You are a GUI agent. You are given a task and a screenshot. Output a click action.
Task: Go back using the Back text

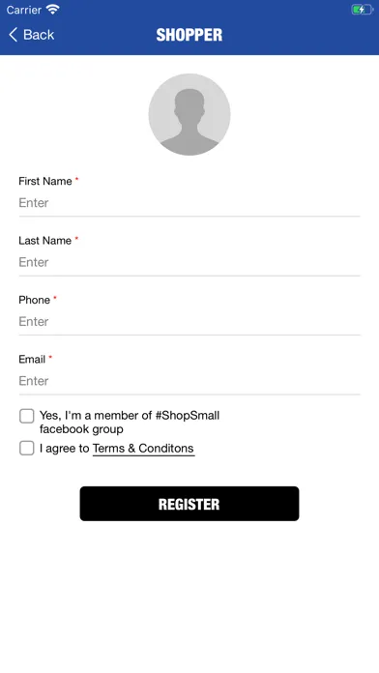tap(39, 35)
